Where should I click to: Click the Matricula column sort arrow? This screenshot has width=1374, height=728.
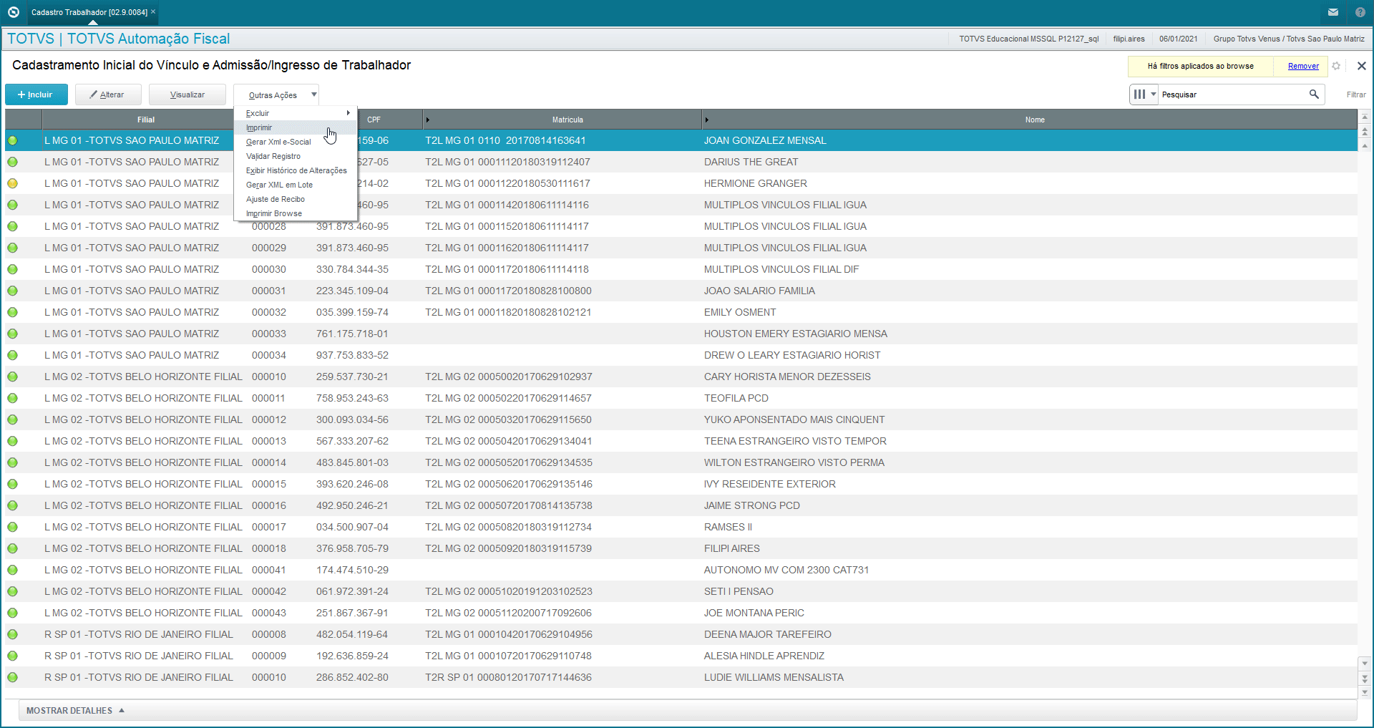coord(428,120)
